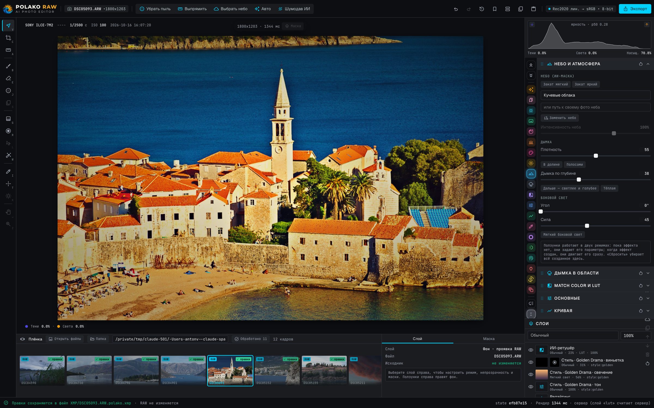Image resolution: width=654 pixels, height=408 pixels.
Task: Expand the ДЫМКА В ОБЛАСТИ section
Action: tap(648, 273)
